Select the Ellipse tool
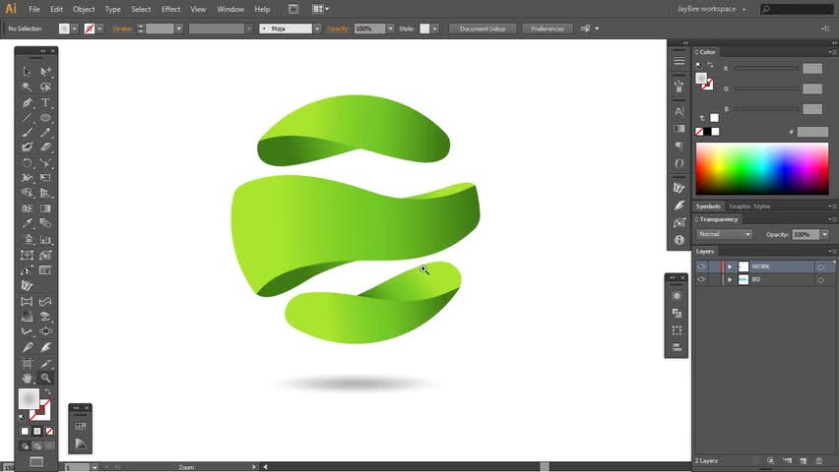Image resolution: width=839 pixels, height=472 pixels. coord(45,117)
